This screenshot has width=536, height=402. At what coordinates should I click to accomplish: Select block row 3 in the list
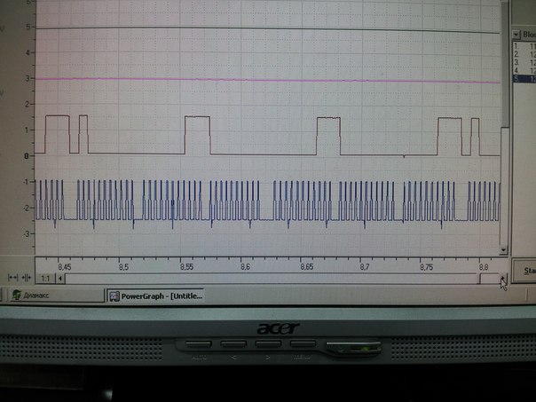[524, 62]
